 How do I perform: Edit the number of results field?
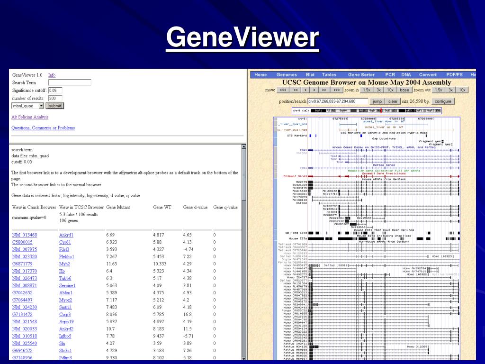[x=55, y=98]
